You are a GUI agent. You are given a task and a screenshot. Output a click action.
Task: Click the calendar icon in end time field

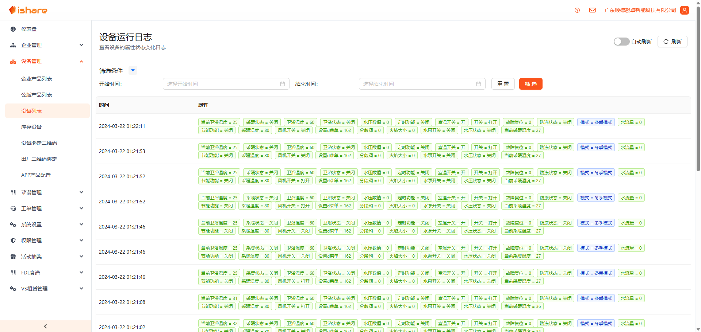pyautogui.click(x=478, y=84)
